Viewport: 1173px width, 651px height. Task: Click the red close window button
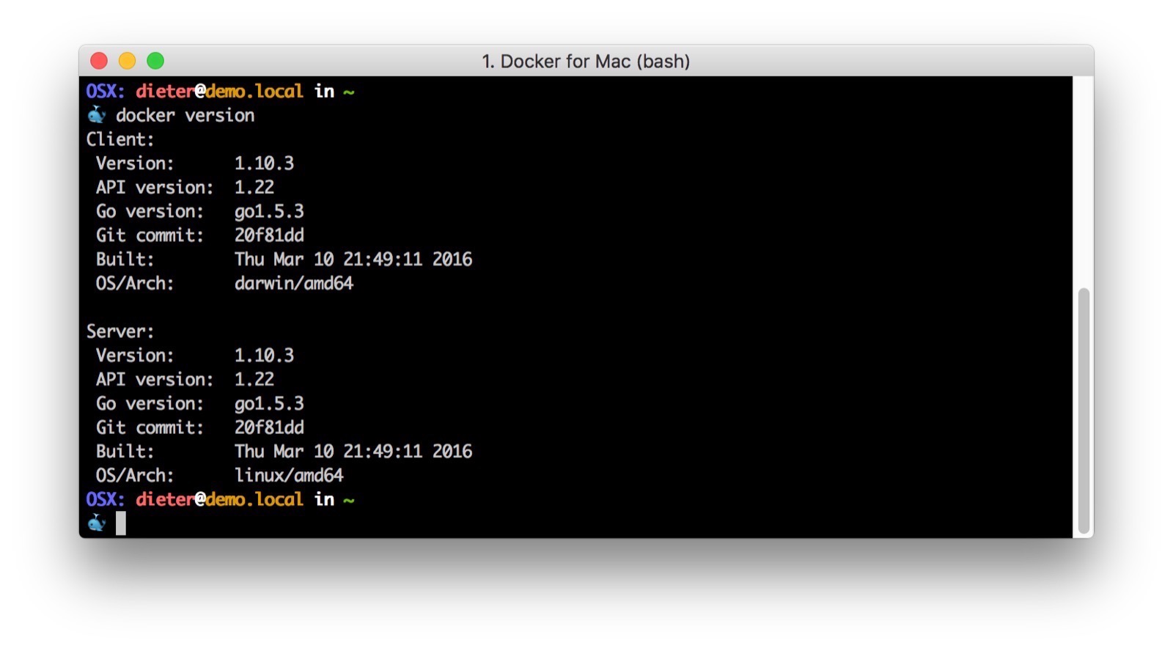point(99,61)
